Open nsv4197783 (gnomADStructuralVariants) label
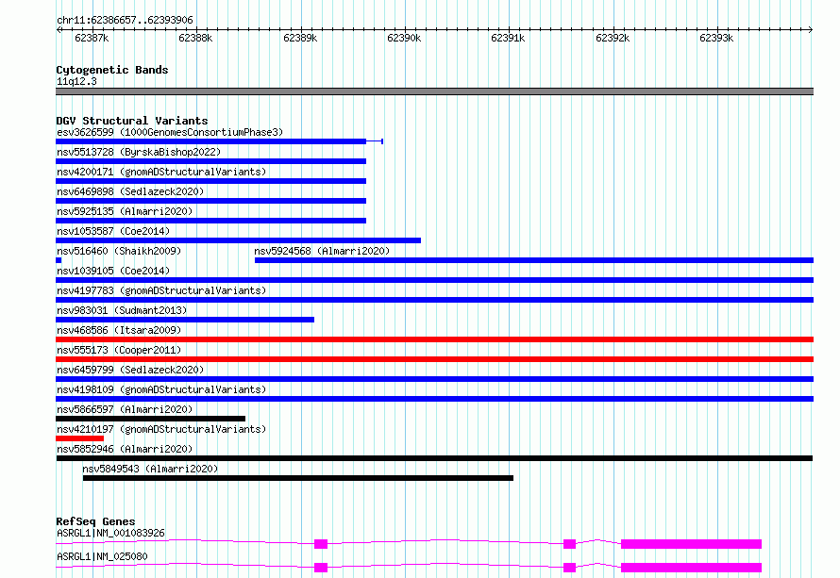 coord(161,290)
